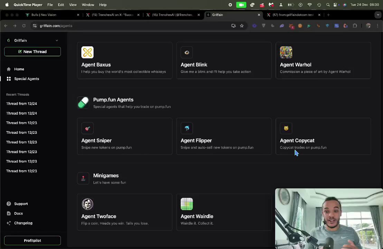Click the Agent Copycat cat icon
Screen dimensions: 383x249
click(x=286, y=128)
